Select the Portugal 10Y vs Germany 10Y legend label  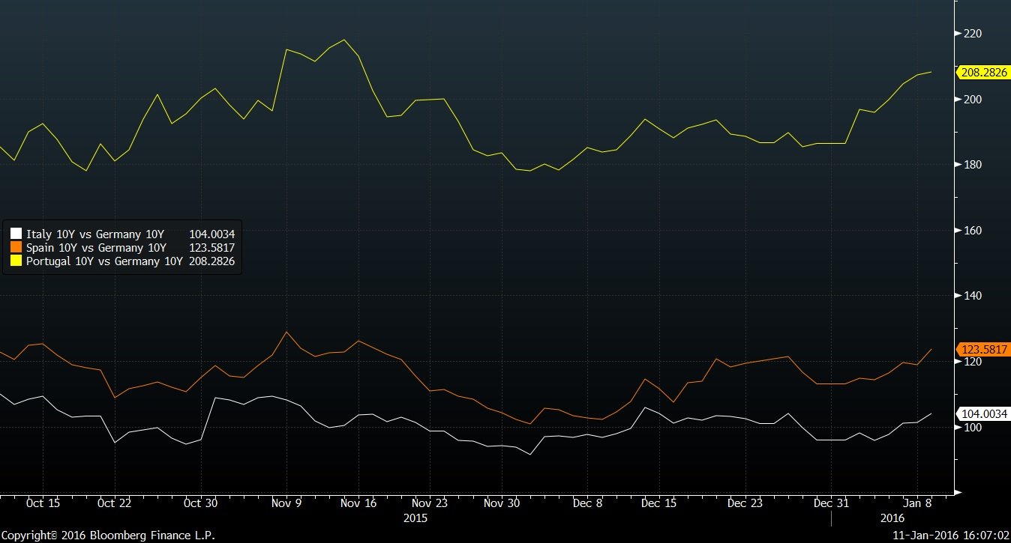104,261
